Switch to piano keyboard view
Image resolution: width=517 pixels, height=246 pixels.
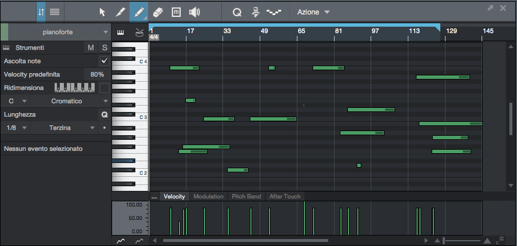pos(121,32)
